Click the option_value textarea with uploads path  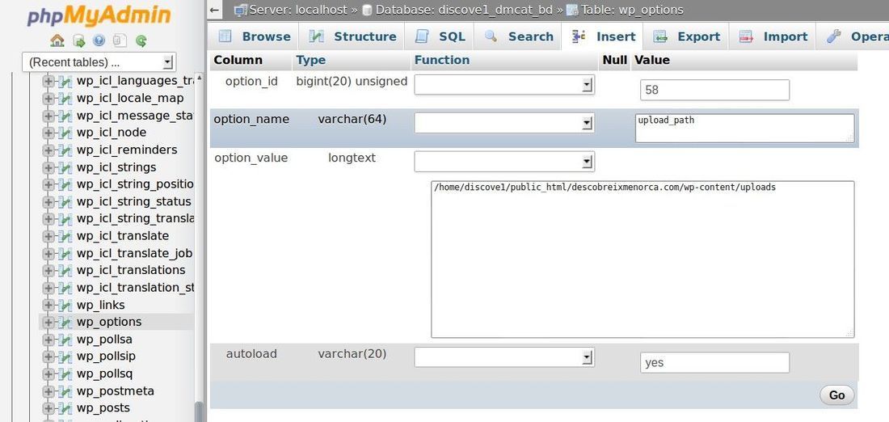point(643,260)
